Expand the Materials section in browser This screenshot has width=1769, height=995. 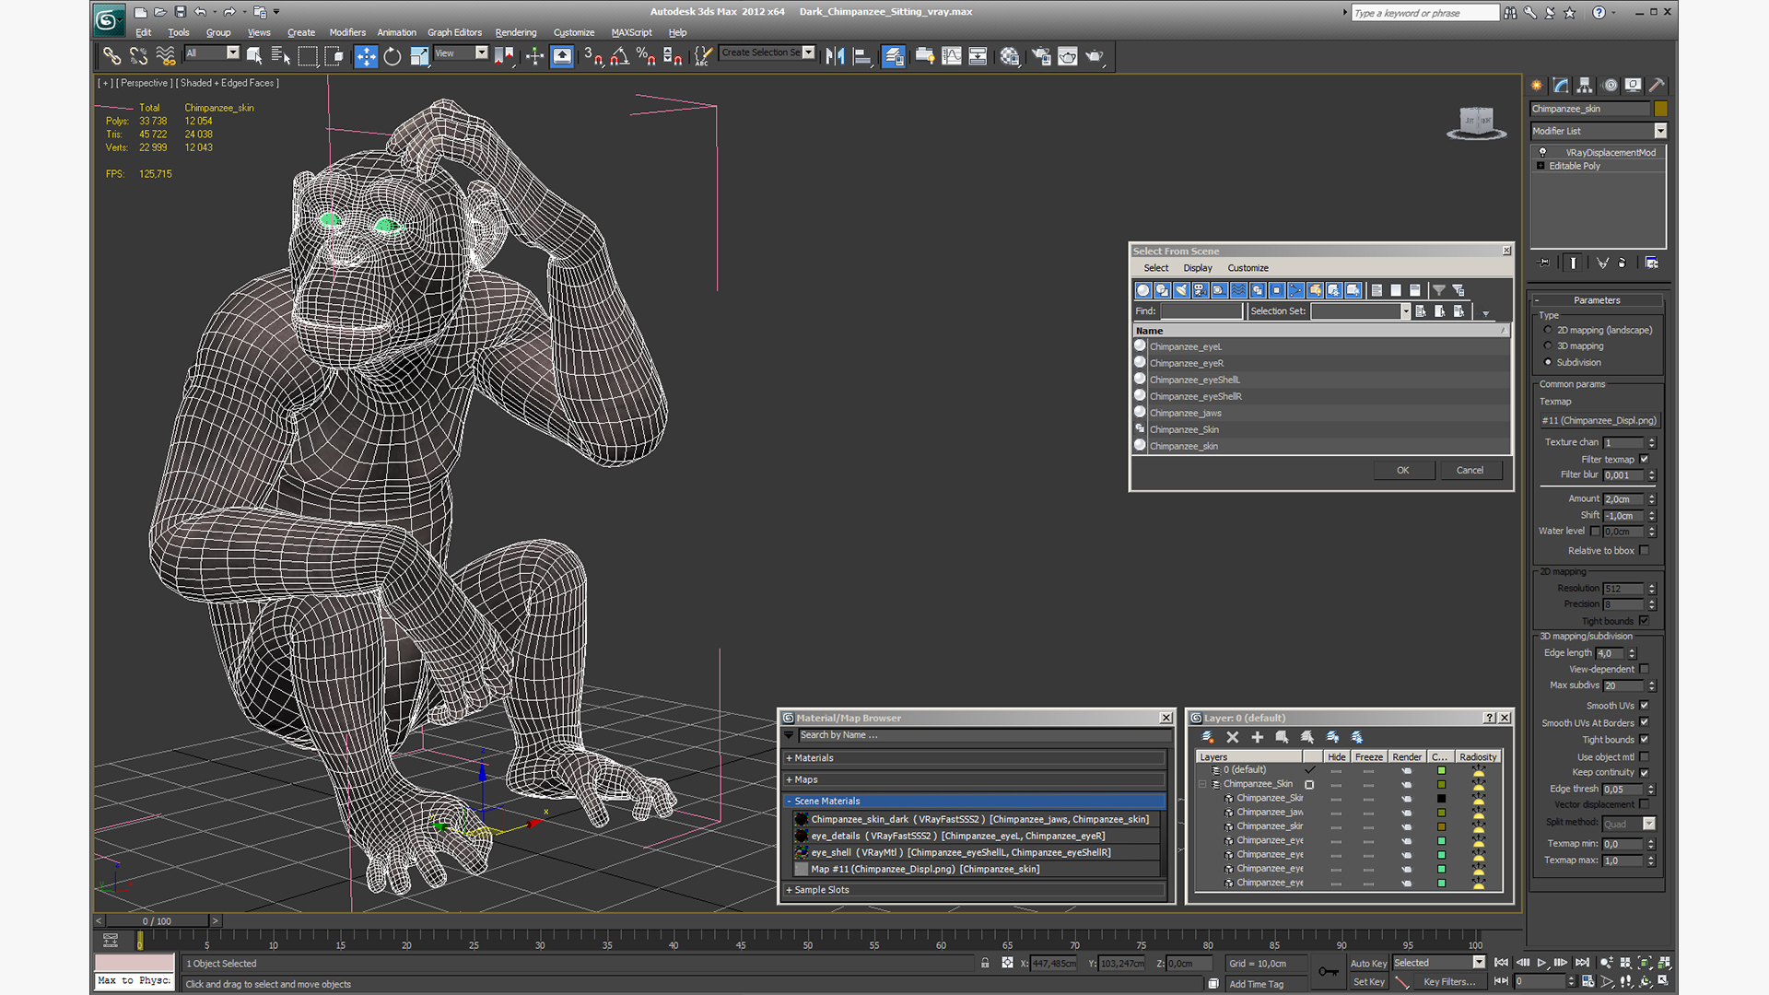click(814, 758)
